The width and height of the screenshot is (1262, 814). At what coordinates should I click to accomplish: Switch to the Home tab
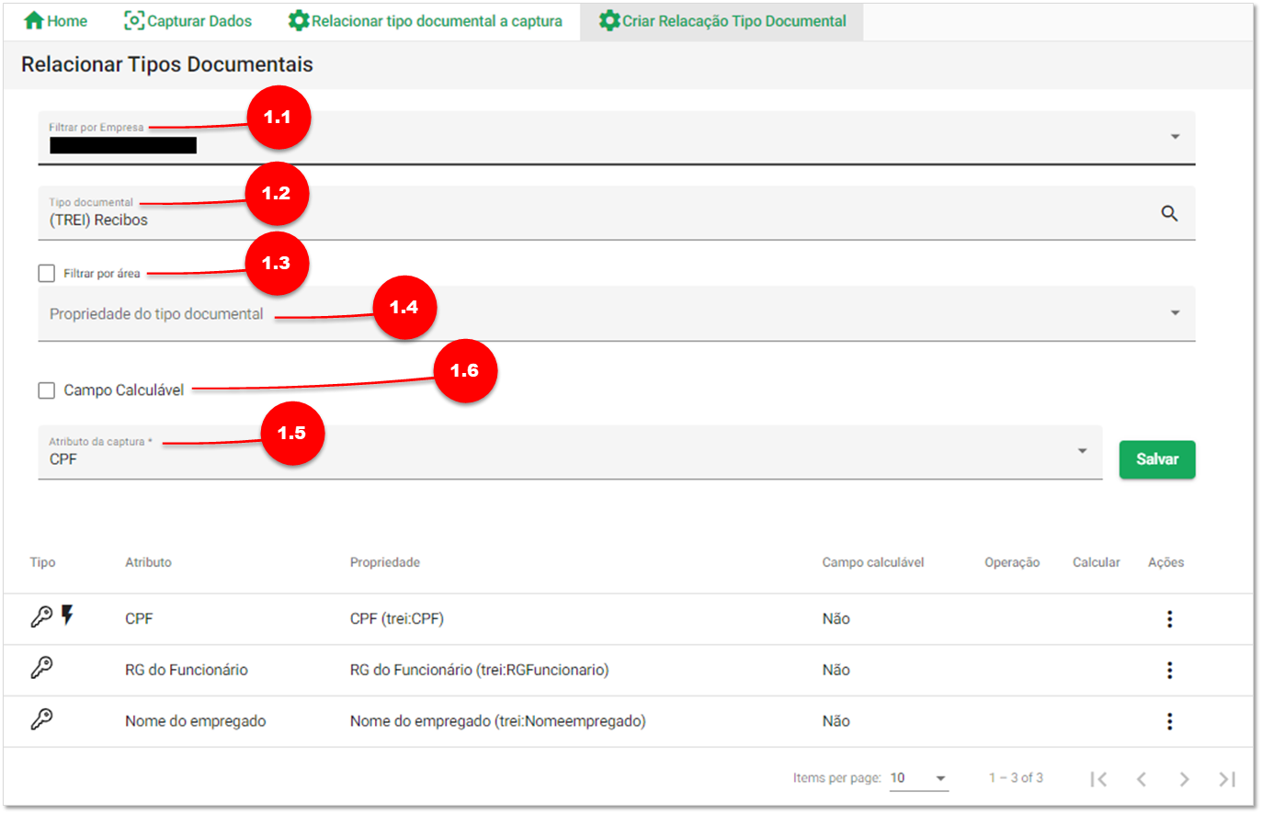click(x=55, y=20)
